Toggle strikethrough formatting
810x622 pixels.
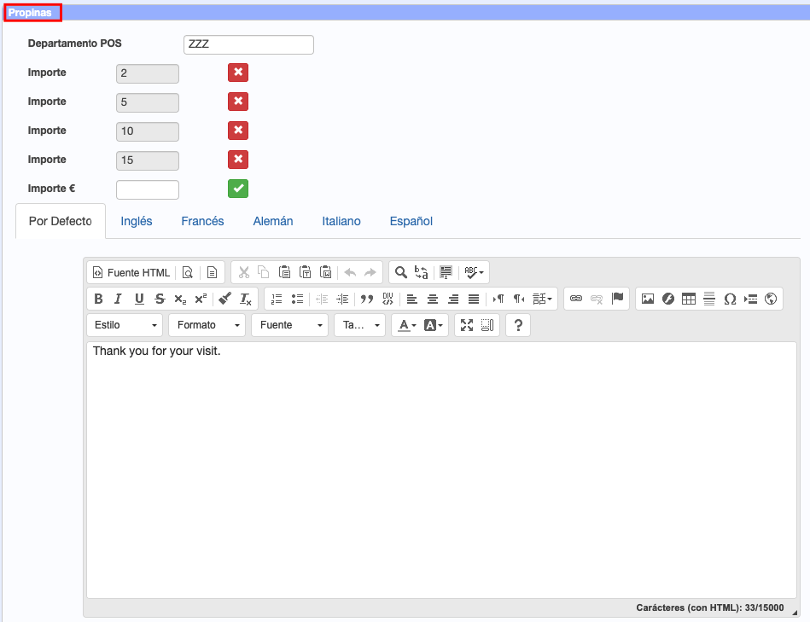tap(160, 299)
